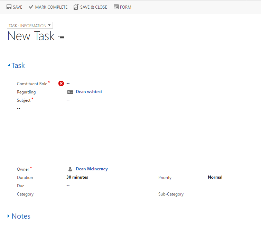Image resolution: width=261 pixels, height=240 pixels.
Task: Click the Save floppy disk icon
Action: tap(9, 7)
